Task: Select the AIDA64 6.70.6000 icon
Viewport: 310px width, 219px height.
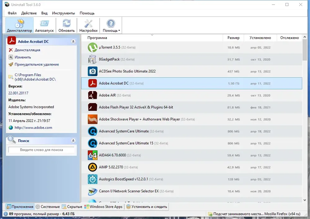Action: pos(92,155)
